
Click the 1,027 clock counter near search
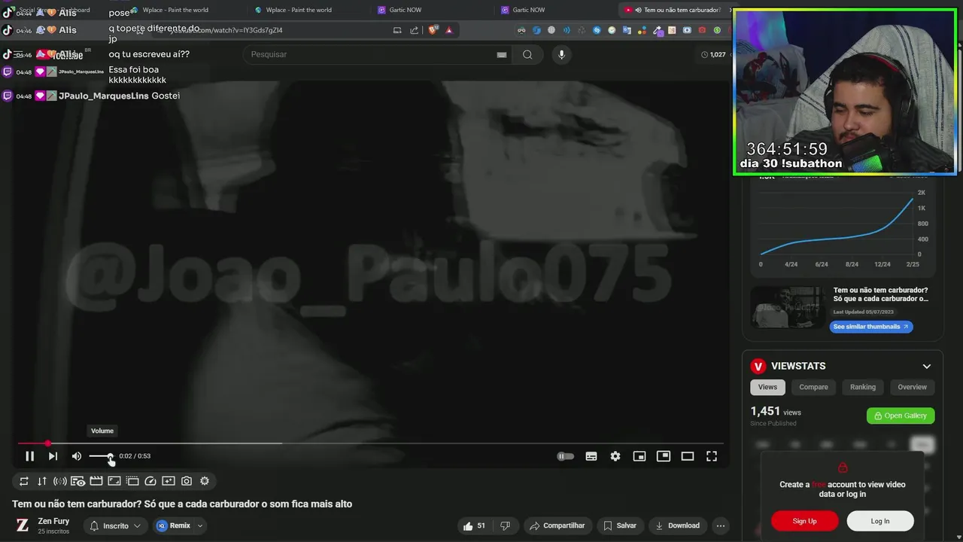click(x=713, y=54)
